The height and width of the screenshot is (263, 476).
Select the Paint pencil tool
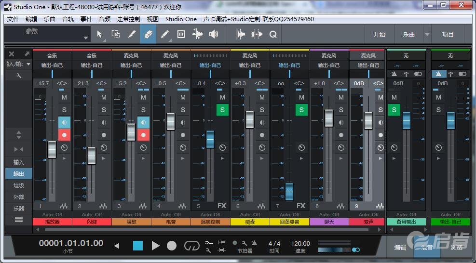pos(164,34)
